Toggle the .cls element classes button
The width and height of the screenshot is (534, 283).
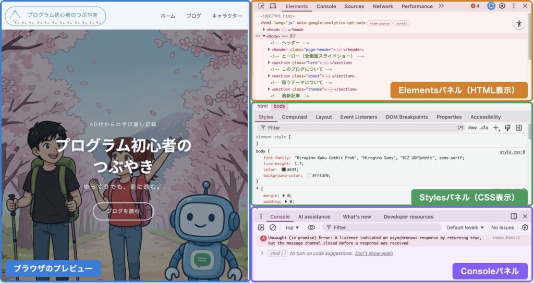484,128
